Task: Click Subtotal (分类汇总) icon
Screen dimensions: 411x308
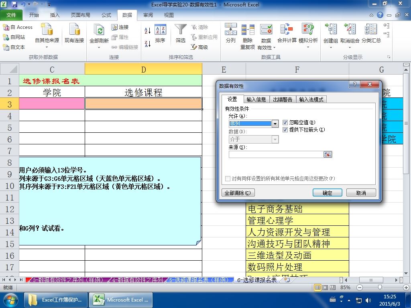Action: pos(371,34)
